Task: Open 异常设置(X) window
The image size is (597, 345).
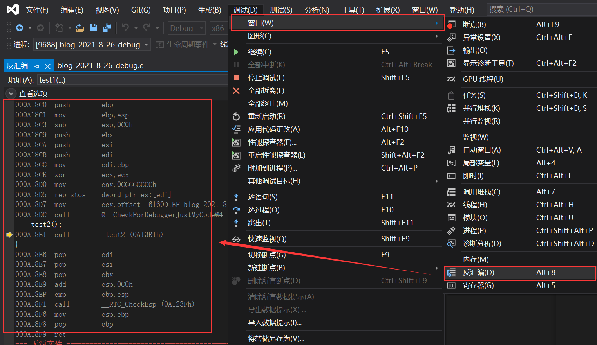Action: (520, 37)
